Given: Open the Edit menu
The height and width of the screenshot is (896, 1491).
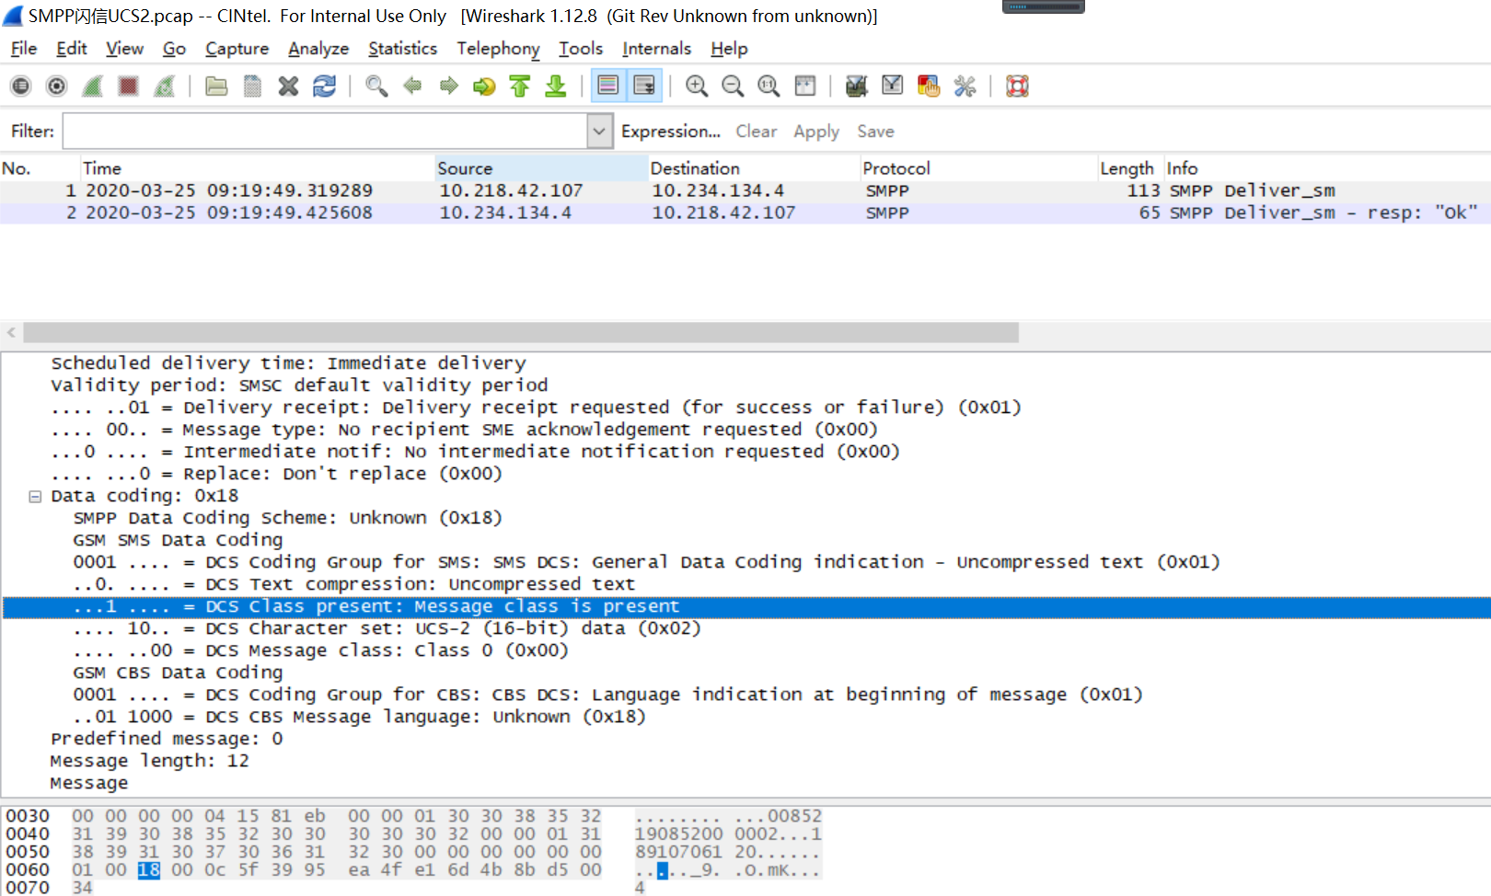Looking at the screenshot, I should (71, 49).
